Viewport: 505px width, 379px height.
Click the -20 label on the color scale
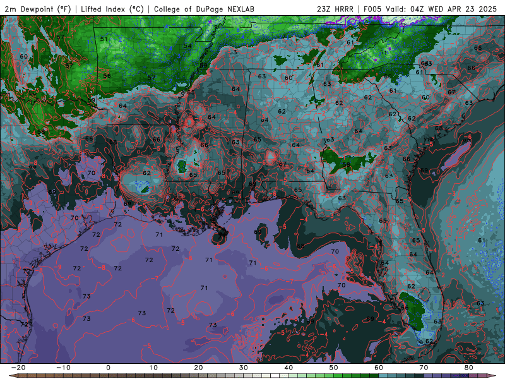pyautogui.click(x=18, y=368)
